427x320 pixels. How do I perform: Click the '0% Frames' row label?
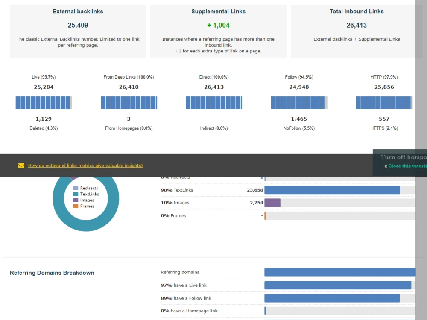click(x=173, y=215)
